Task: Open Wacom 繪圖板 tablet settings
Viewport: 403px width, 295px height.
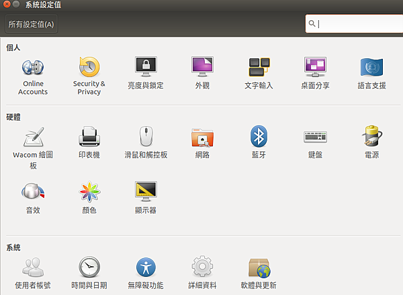Action: tap(33, 148)
